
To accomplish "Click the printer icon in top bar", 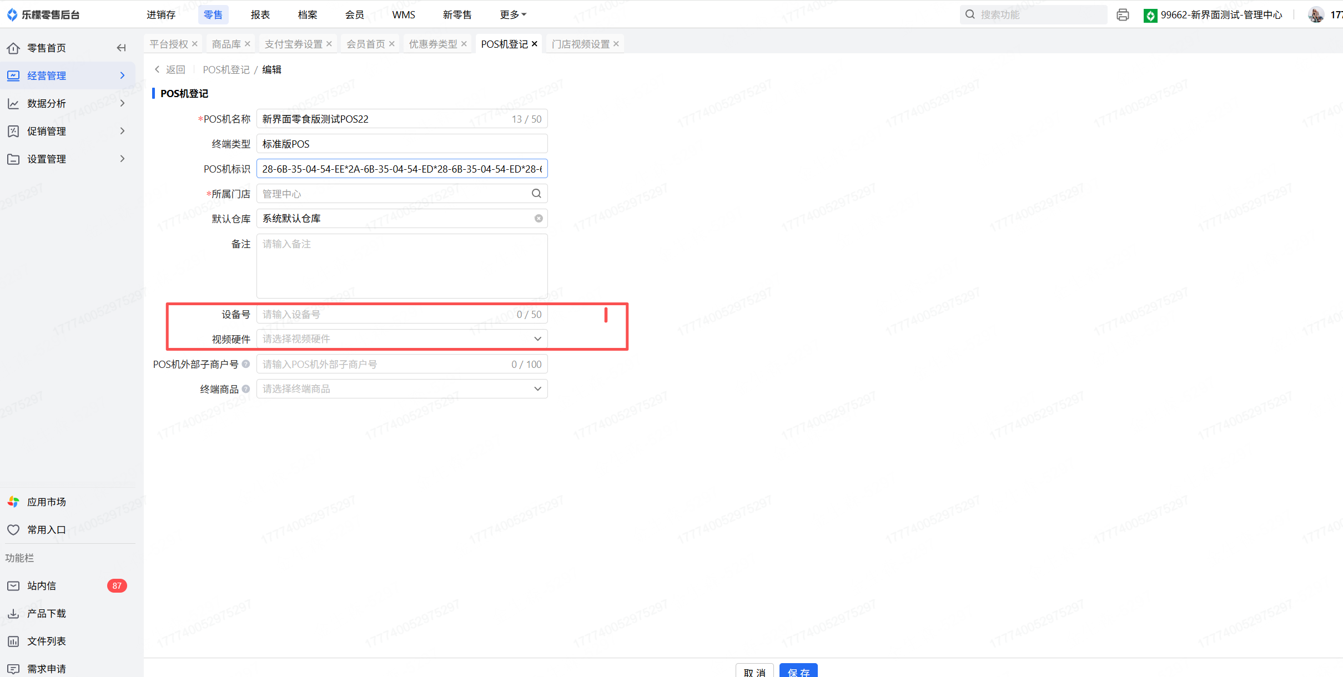I will [1122, 15].
